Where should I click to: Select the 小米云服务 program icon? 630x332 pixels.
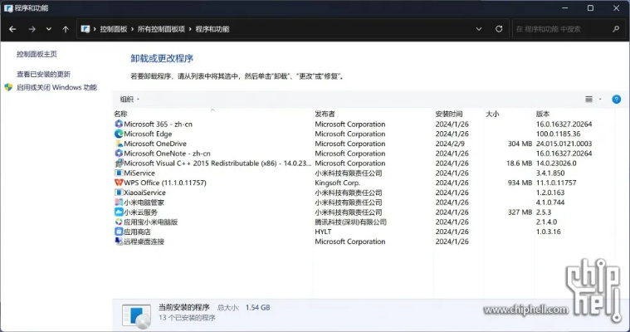coord(118,212)
